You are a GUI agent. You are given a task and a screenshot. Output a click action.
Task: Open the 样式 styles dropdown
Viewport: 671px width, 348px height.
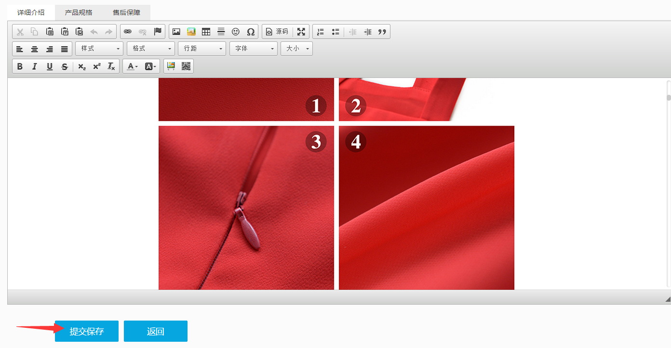[99, 49]
